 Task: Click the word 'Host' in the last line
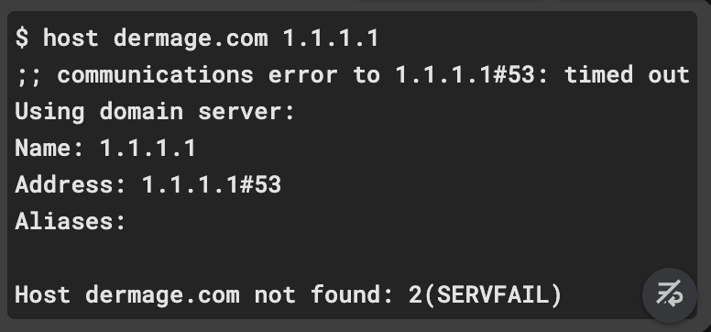[x=43, y=294]
